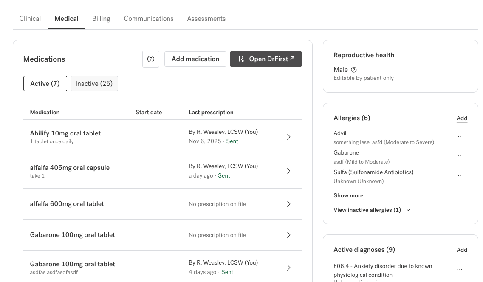The height and width of the screenshot is (282, 483).
Task: Open the Advil allergy options menu
Action: coord(460,137)
